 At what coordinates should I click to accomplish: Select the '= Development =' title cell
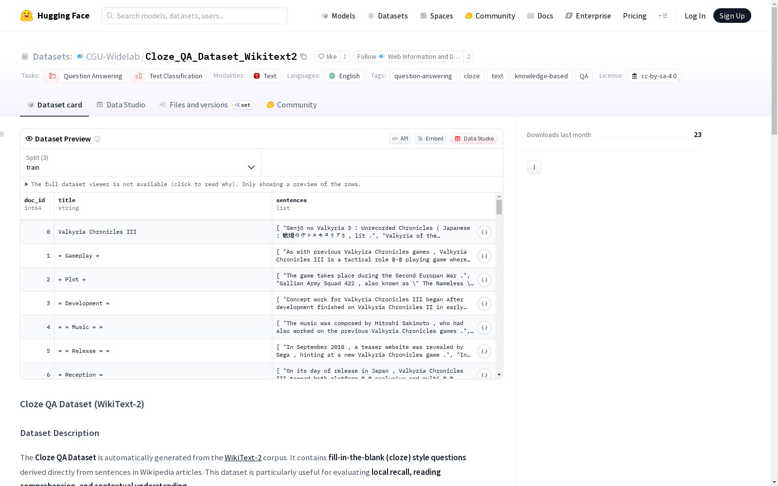point(163,303)
